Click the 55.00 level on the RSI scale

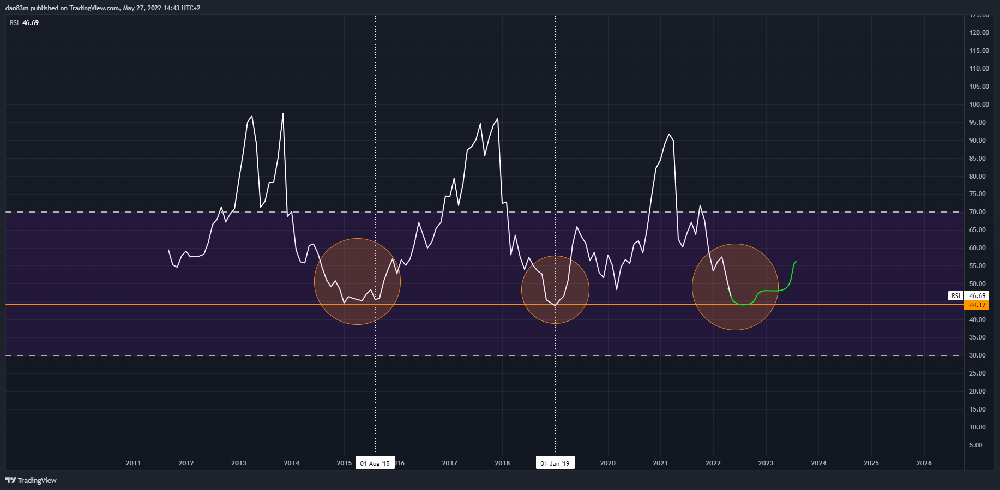click(978, 266)
